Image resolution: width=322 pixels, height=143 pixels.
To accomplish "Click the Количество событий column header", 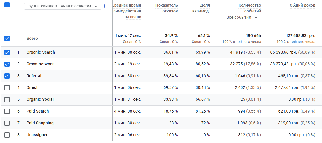I will (x=250, y=8).
